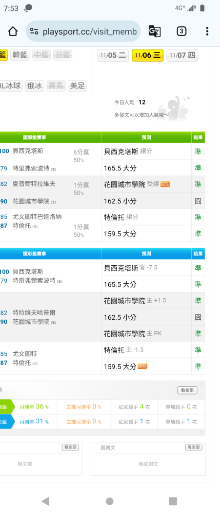
Task: Click prediction 特倫托 主 -1.5
Action: tap(124, 350)
